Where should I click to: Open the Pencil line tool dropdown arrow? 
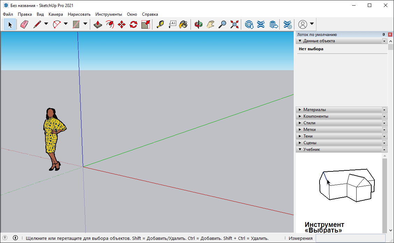46,24
